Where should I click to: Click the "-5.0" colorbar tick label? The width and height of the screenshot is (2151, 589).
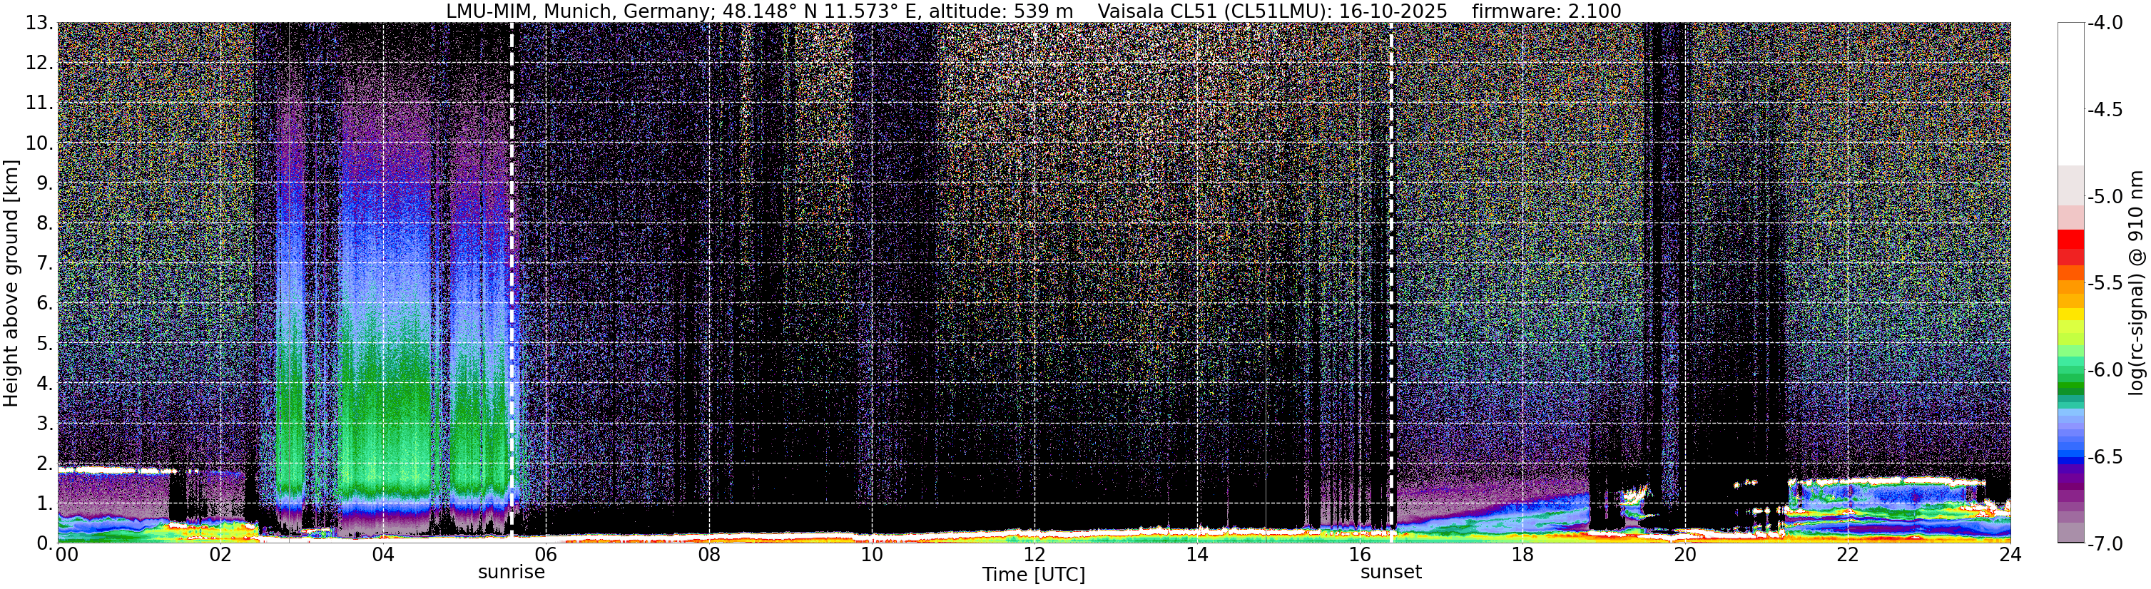(2105, 196)
